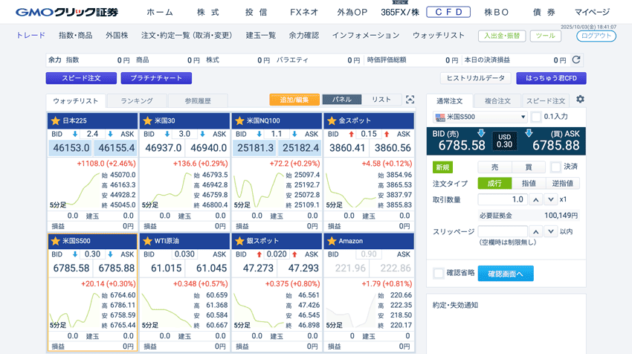This screenshot has width=632, height=354.
Task: Check the 確認省略 checkbox
Action: (439, 274)
